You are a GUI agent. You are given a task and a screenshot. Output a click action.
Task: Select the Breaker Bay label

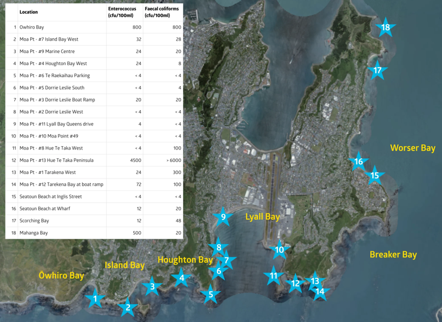click(x=394, y=254)
